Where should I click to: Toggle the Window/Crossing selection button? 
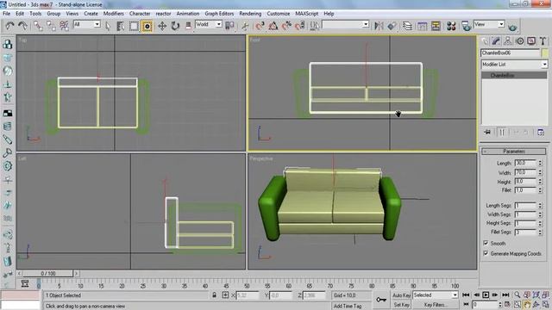(x=147, y=26)
